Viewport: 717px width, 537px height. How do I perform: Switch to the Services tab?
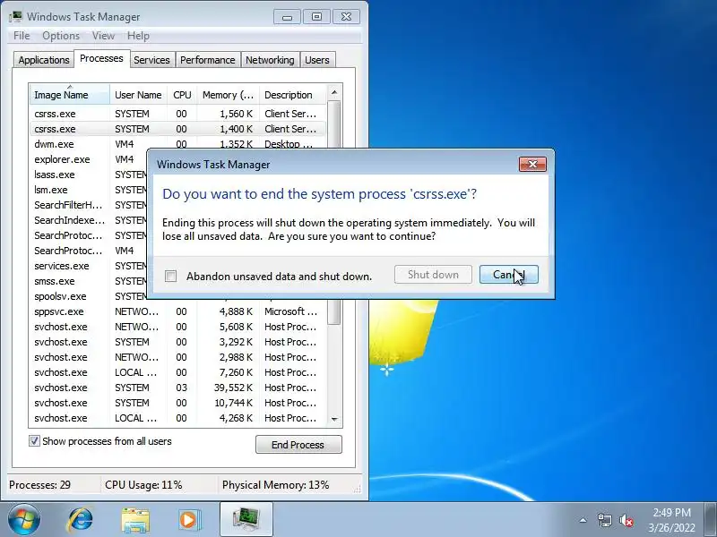tap(151, 60)
